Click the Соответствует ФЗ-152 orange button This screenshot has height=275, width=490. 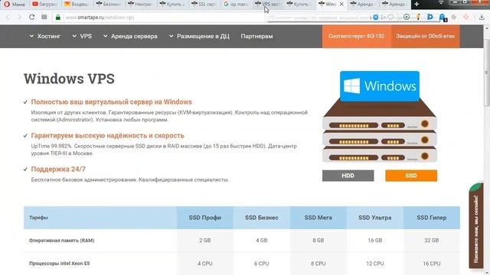point(356,36)
